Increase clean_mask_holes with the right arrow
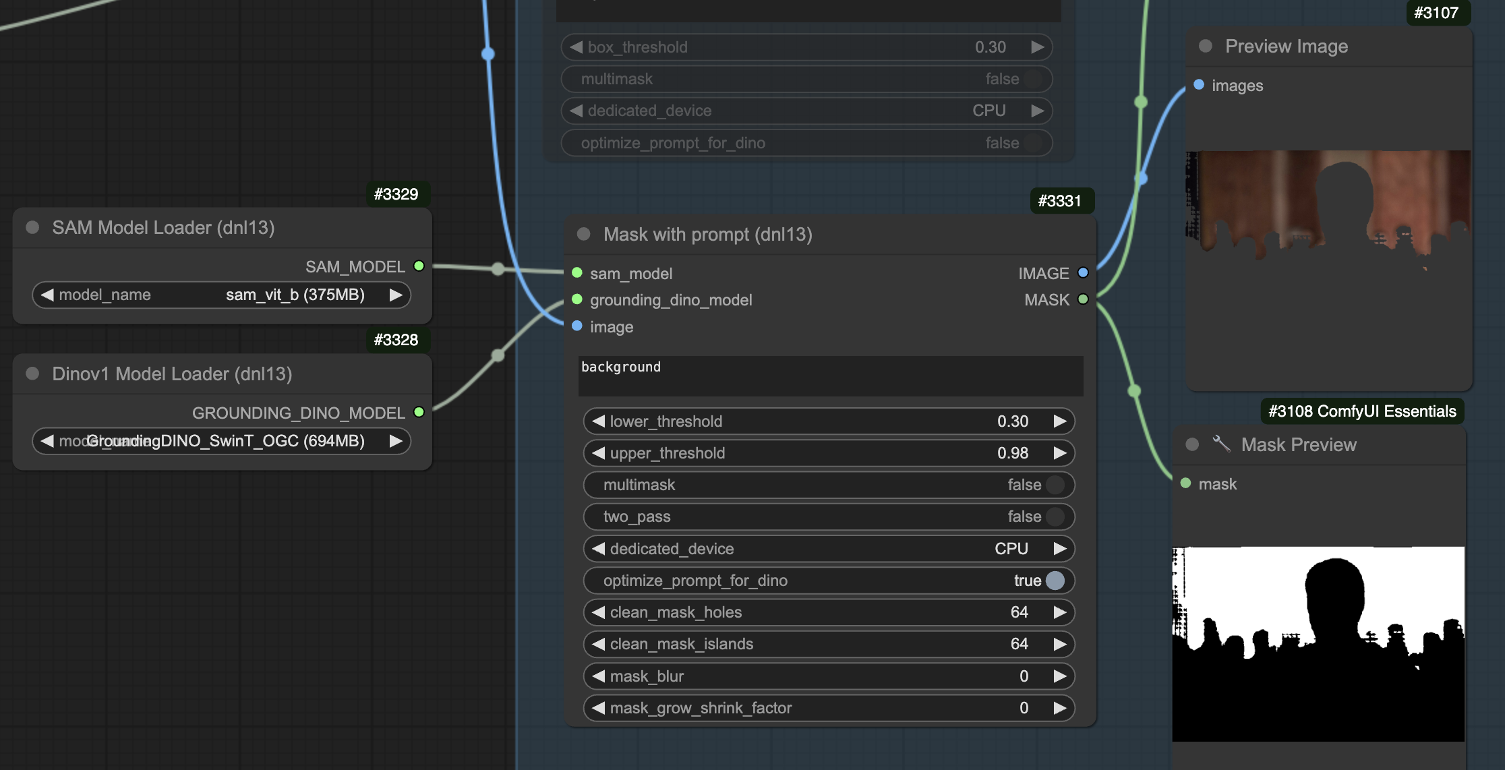The width and height of the screenshot is (1505, 770). tap(1060, 612)
